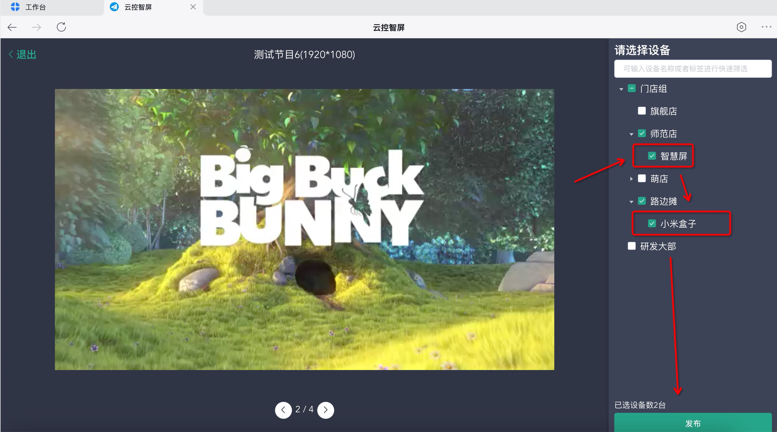The height and width of the screenshot is (432, 777).
Task: Go forward with the forward arrow
Action: tap(36, 27)
